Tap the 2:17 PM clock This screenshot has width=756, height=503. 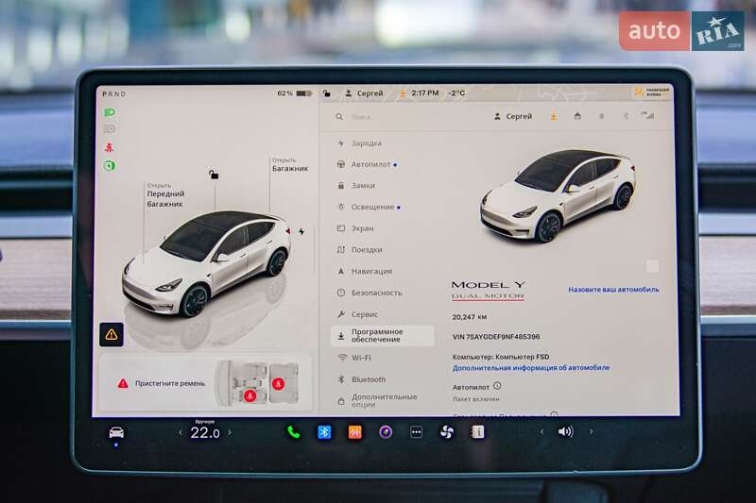click(x=424, y=92)
